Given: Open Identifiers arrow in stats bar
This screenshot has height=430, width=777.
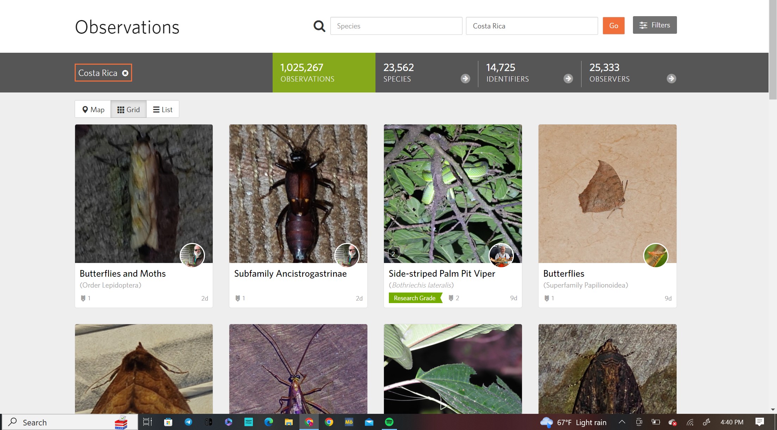Looking at the screenshot, I should [x=568, y=78].
